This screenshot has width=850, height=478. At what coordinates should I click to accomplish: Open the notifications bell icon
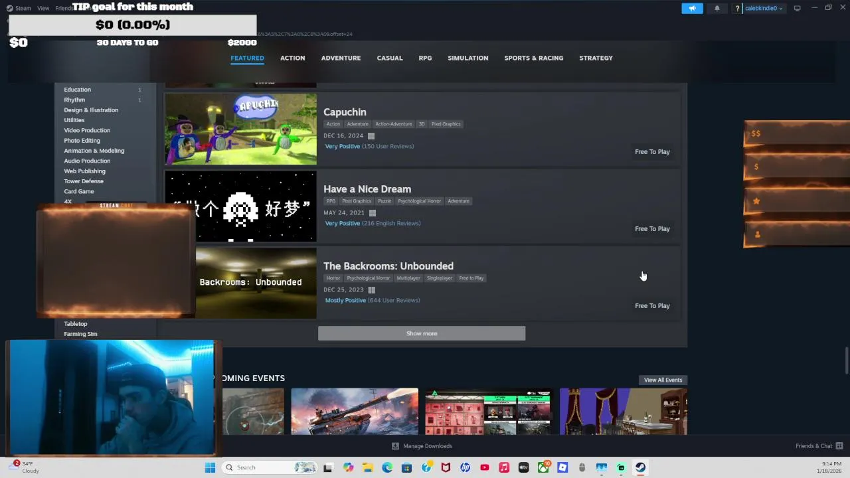717,9
